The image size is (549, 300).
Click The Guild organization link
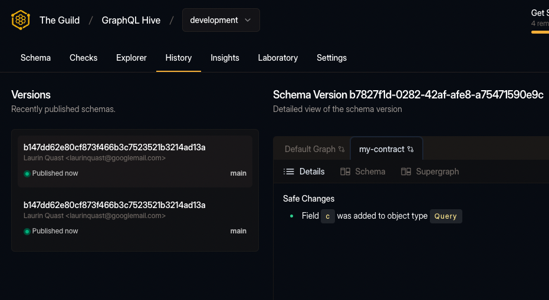pos(60,20)
